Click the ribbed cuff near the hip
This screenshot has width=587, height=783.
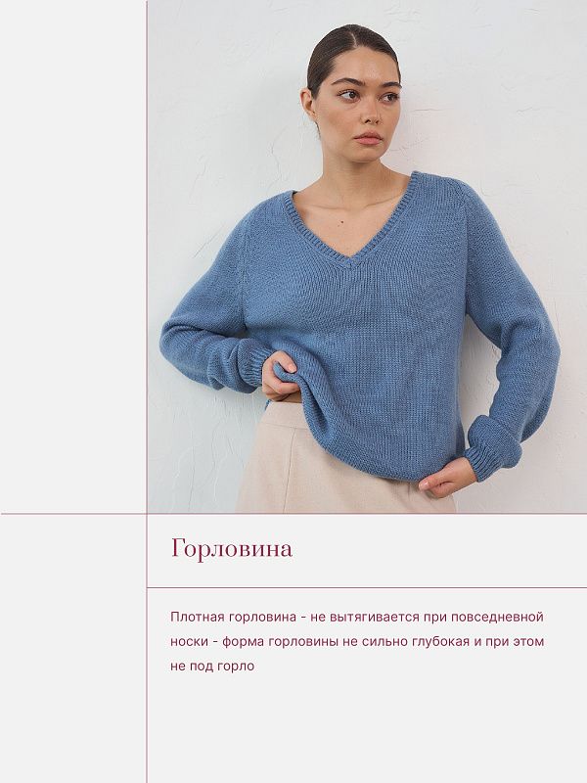point(492,449)
